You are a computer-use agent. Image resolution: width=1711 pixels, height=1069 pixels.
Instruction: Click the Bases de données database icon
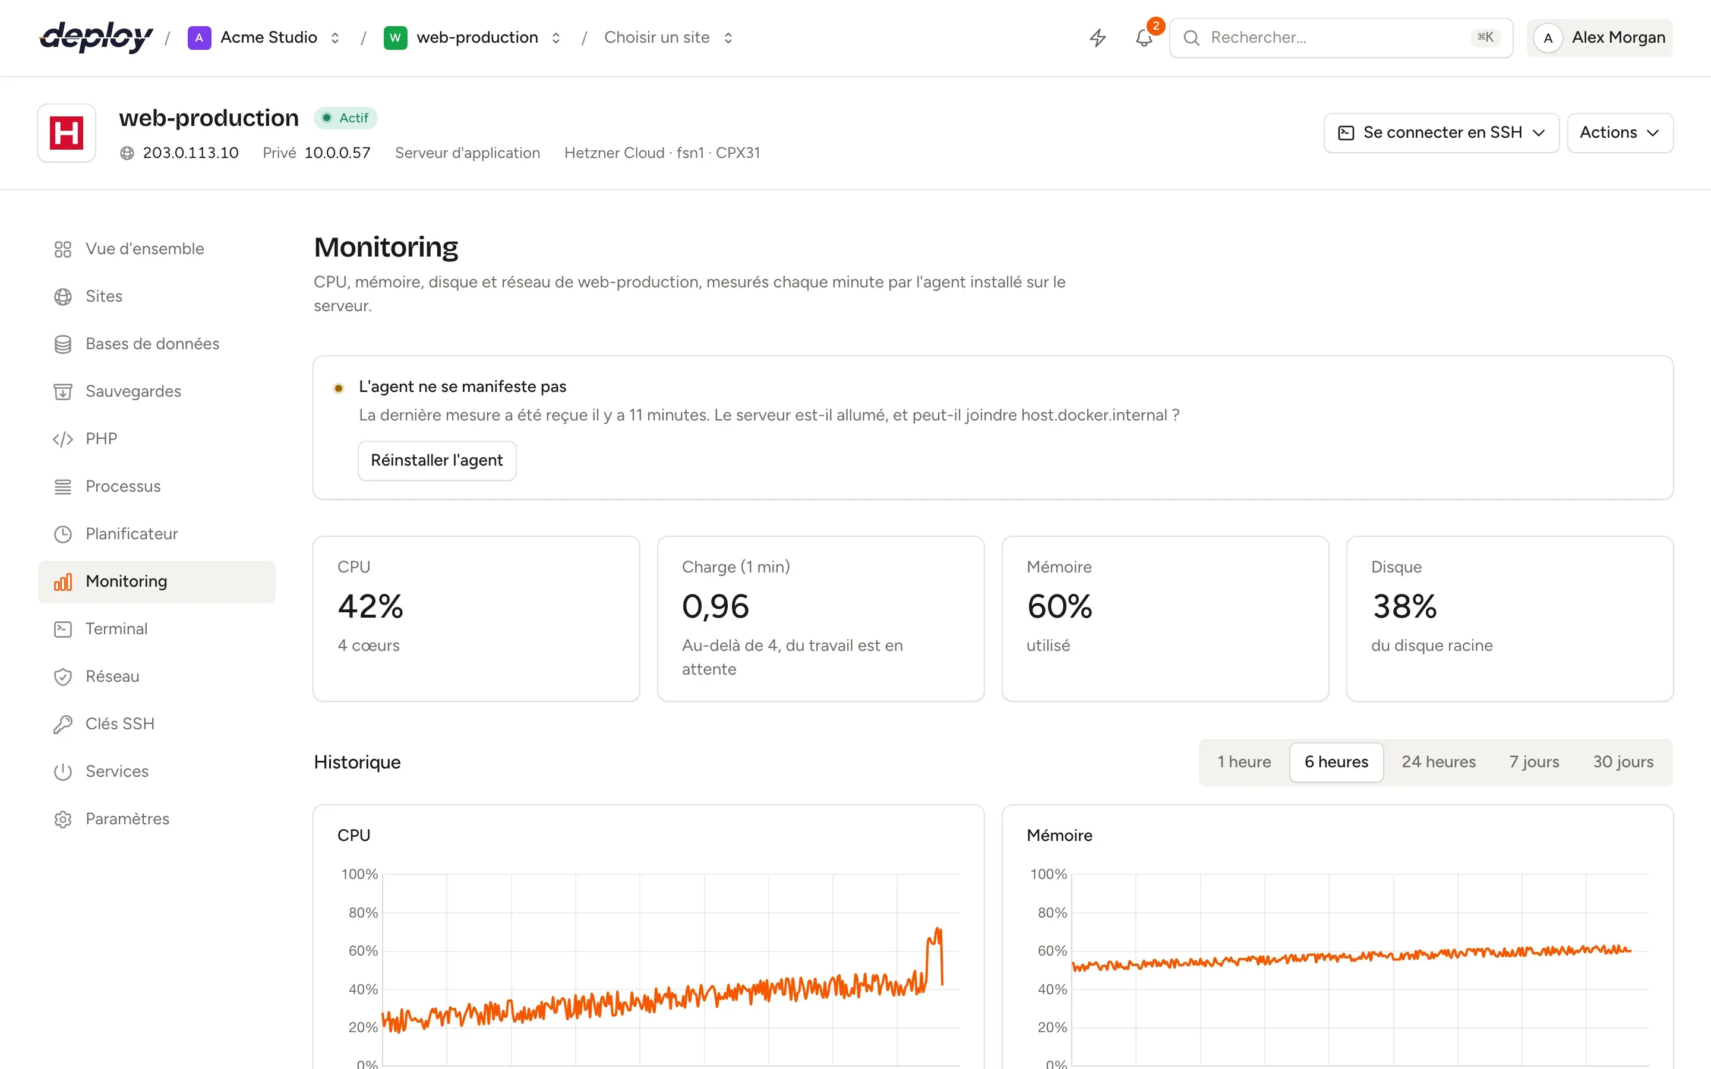[63, 344]
